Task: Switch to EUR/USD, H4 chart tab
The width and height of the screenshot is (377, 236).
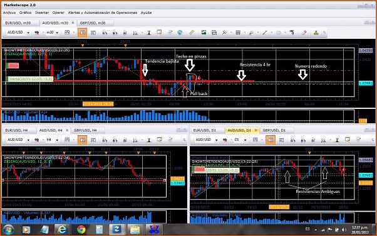Action: (16, 130)
